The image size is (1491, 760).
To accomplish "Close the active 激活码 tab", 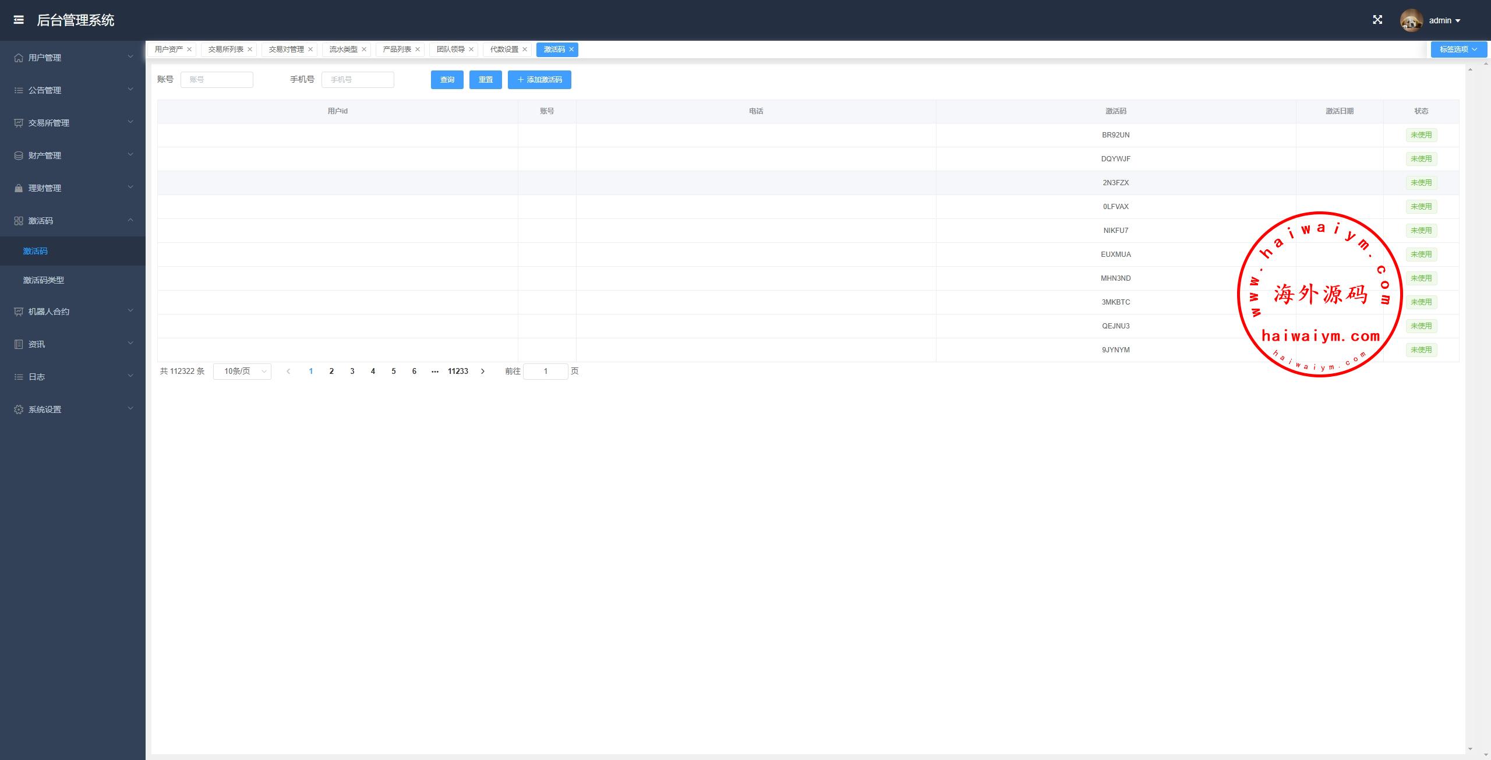I will click(x=571, y=50).
